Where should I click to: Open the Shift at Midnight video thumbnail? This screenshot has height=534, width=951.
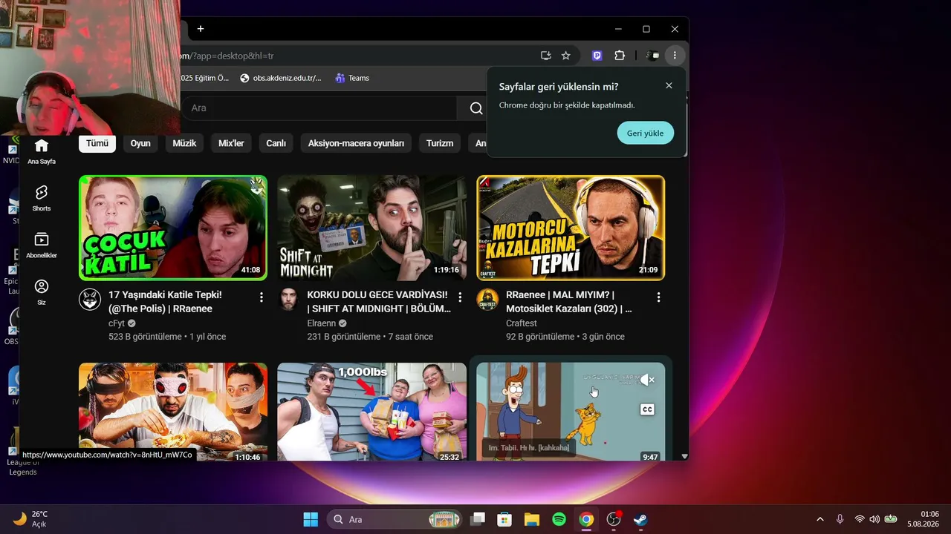[x=372, y=228]
